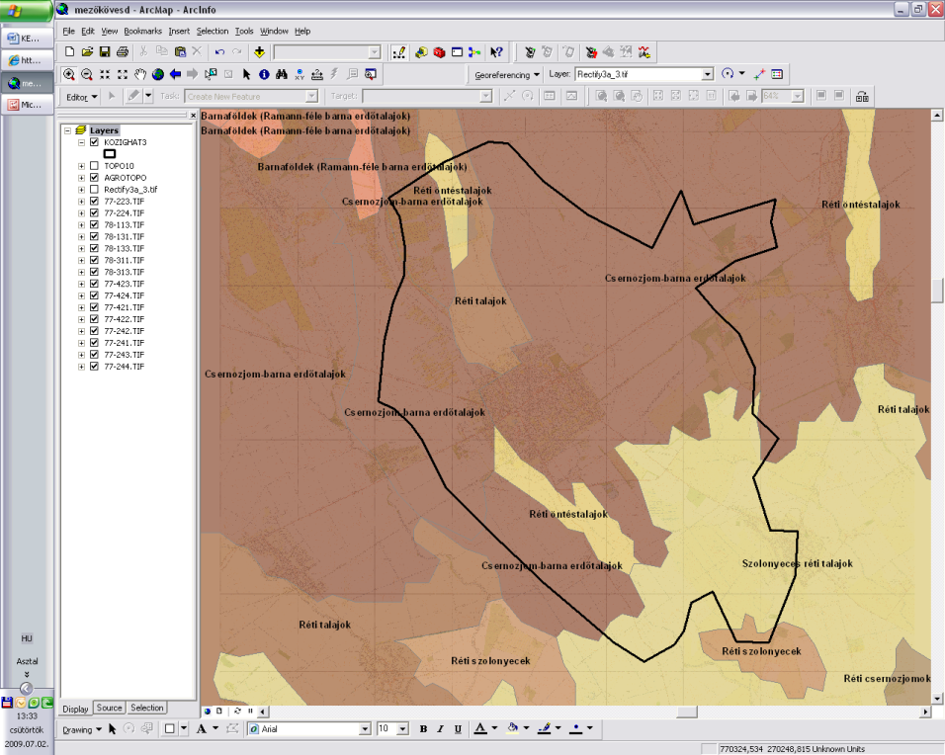
Task: Expand the AGROTOPO layer entry
Action: pyautogui.click(x=81, y=178)
